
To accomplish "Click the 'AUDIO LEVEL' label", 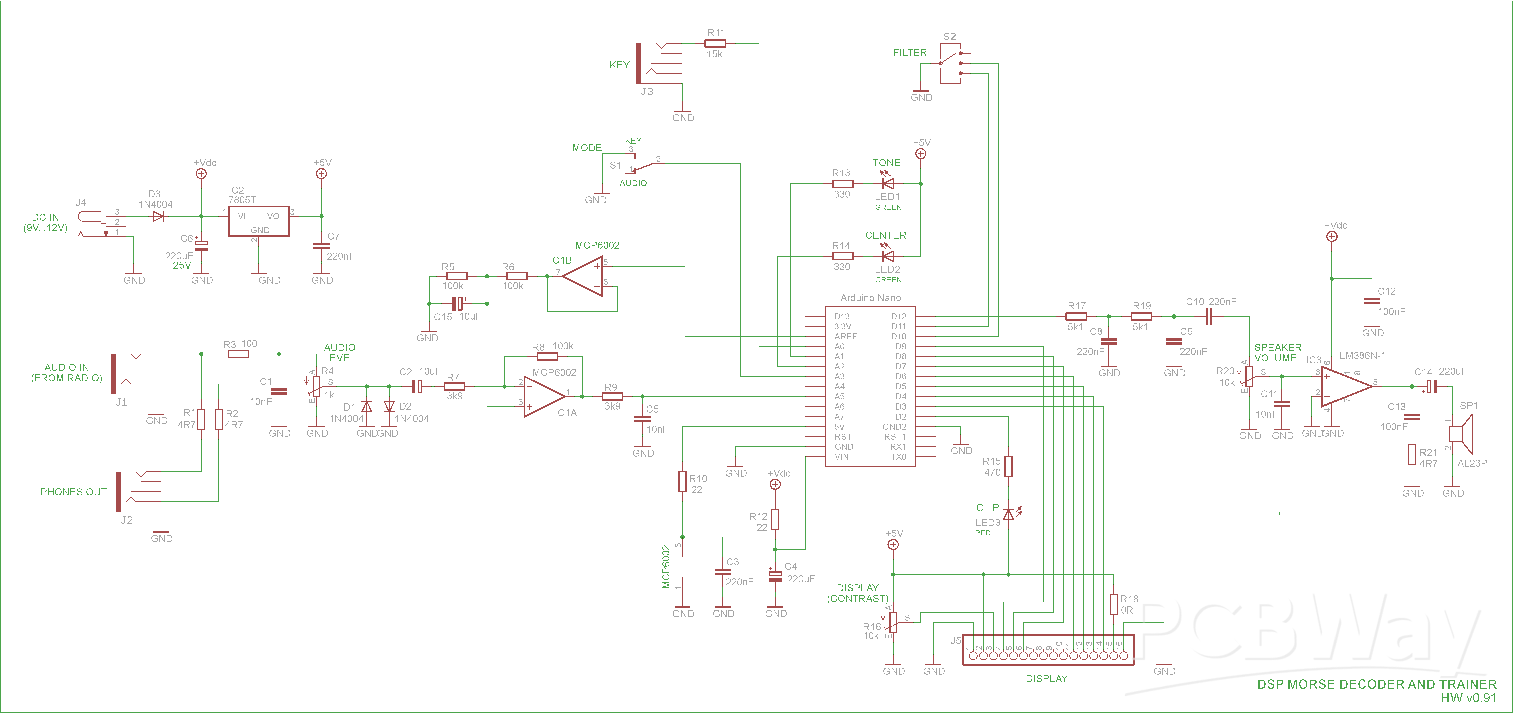I will tap(339, 352).
